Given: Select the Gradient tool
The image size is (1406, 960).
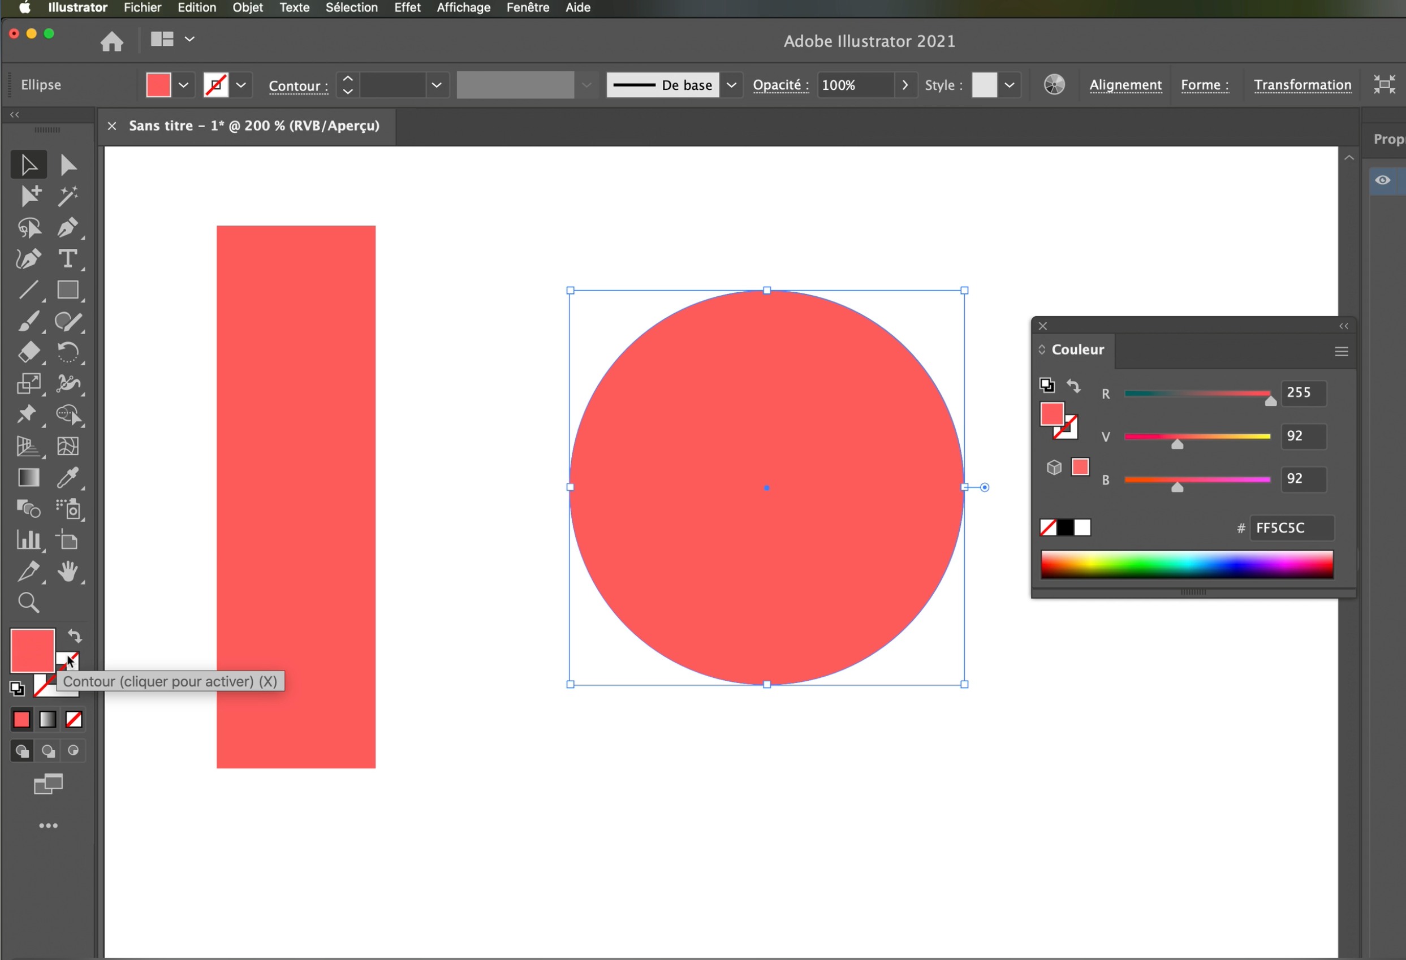Looking at the screenshot, I should tap(28, 478).
